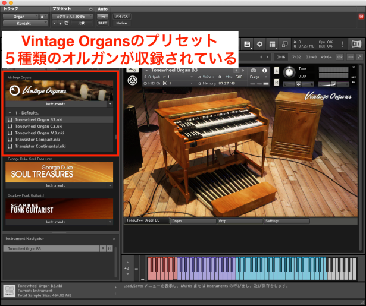Toggle the バイパス bypass button
366x306 pixels.
pyautogui.click(x=121, y=16)
